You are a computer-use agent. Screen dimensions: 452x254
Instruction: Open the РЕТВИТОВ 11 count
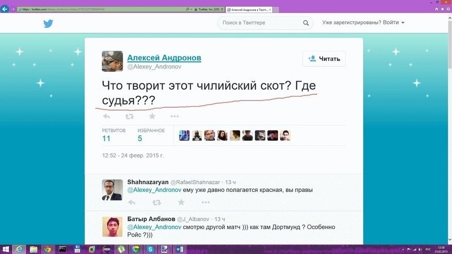pyautogui.click(x=114, y=135)
